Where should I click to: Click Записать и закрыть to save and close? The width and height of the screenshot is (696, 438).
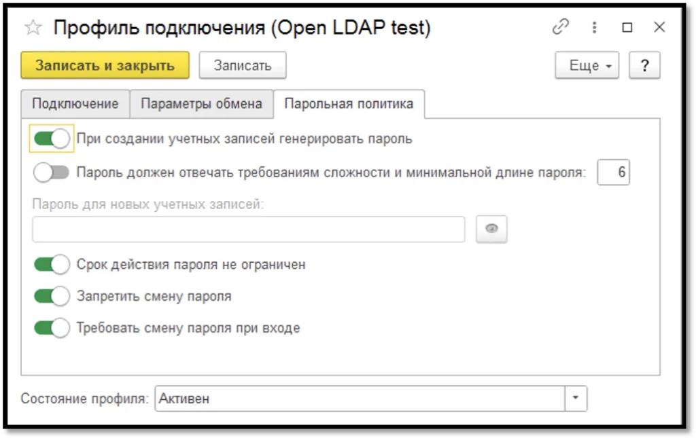click(105, 65)
